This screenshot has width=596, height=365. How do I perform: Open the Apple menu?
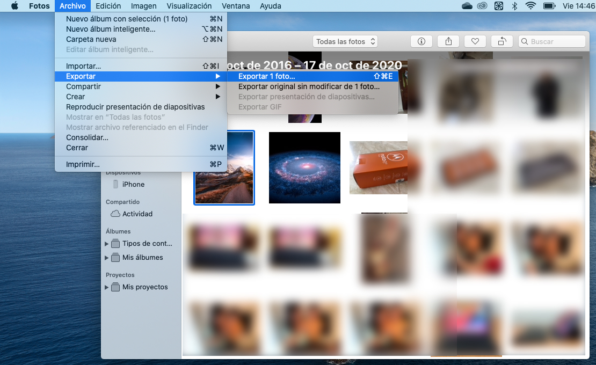tap(14, 6)
